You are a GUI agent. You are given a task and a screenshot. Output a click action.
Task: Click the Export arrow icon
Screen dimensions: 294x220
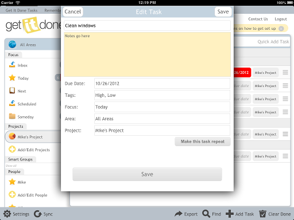click(x=179, y=214)
